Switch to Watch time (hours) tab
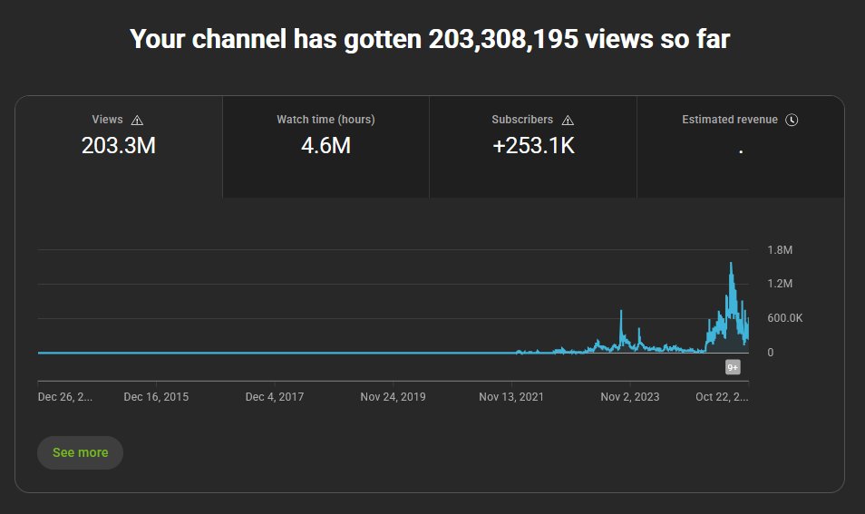The width and height of the screenshot is (865, 514). click(x=326, y=147)
